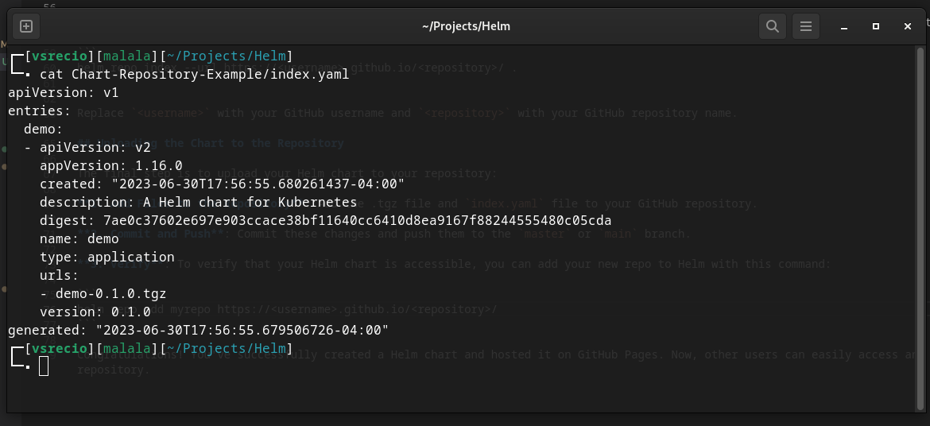Screen dimensions: 930x426
Task: Click the '- demo-0.1.0.tgz' line
Action: click(x=103, y=294)
